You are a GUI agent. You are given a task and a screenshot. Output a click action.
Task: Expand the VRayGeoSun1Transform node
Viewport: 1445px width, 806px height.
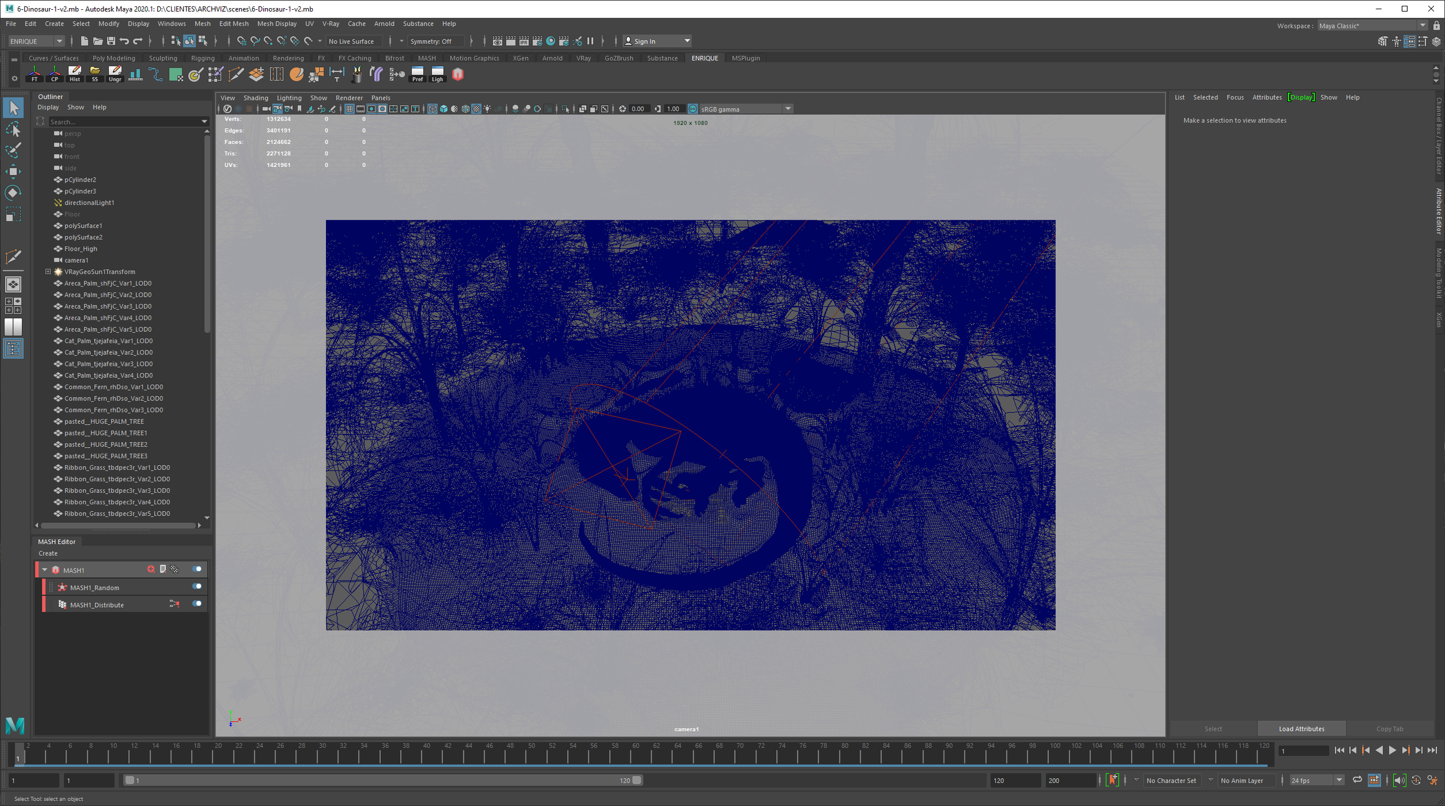pyautogui.click(x=49, y=272)
